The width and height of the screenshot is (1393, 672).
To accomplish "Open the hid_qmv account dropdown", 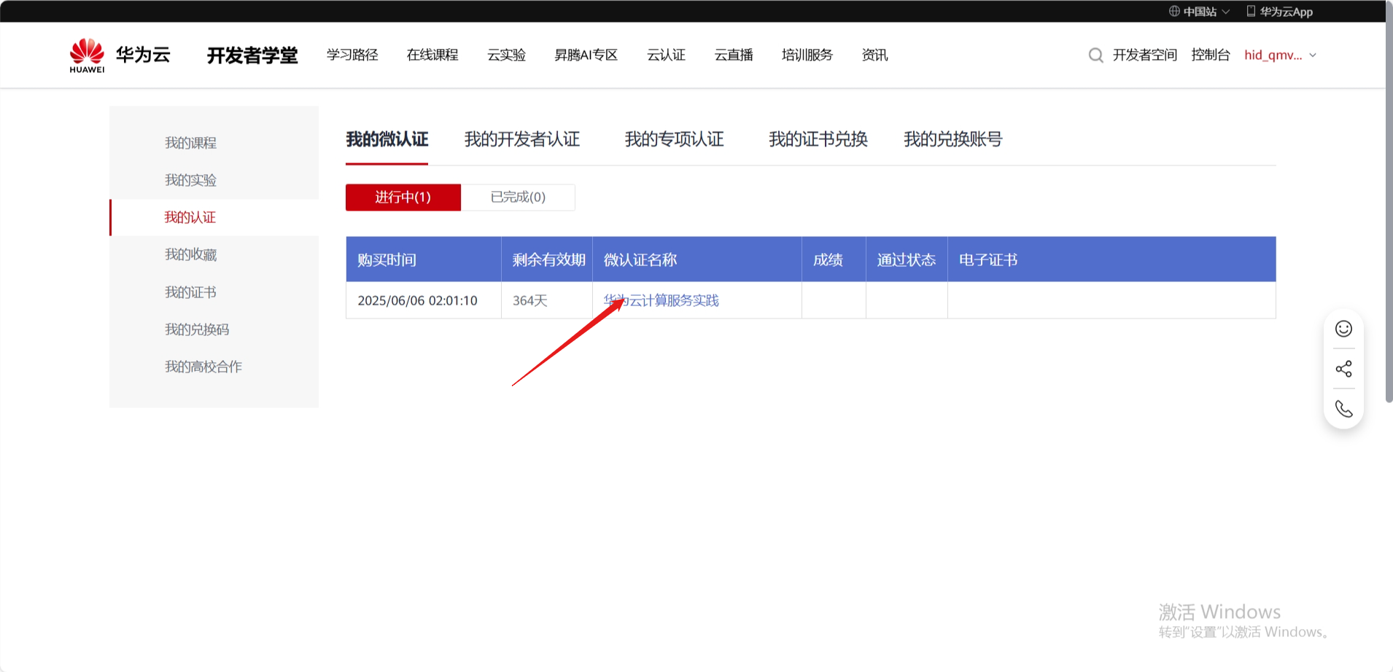I will (x=1280, y=55).
